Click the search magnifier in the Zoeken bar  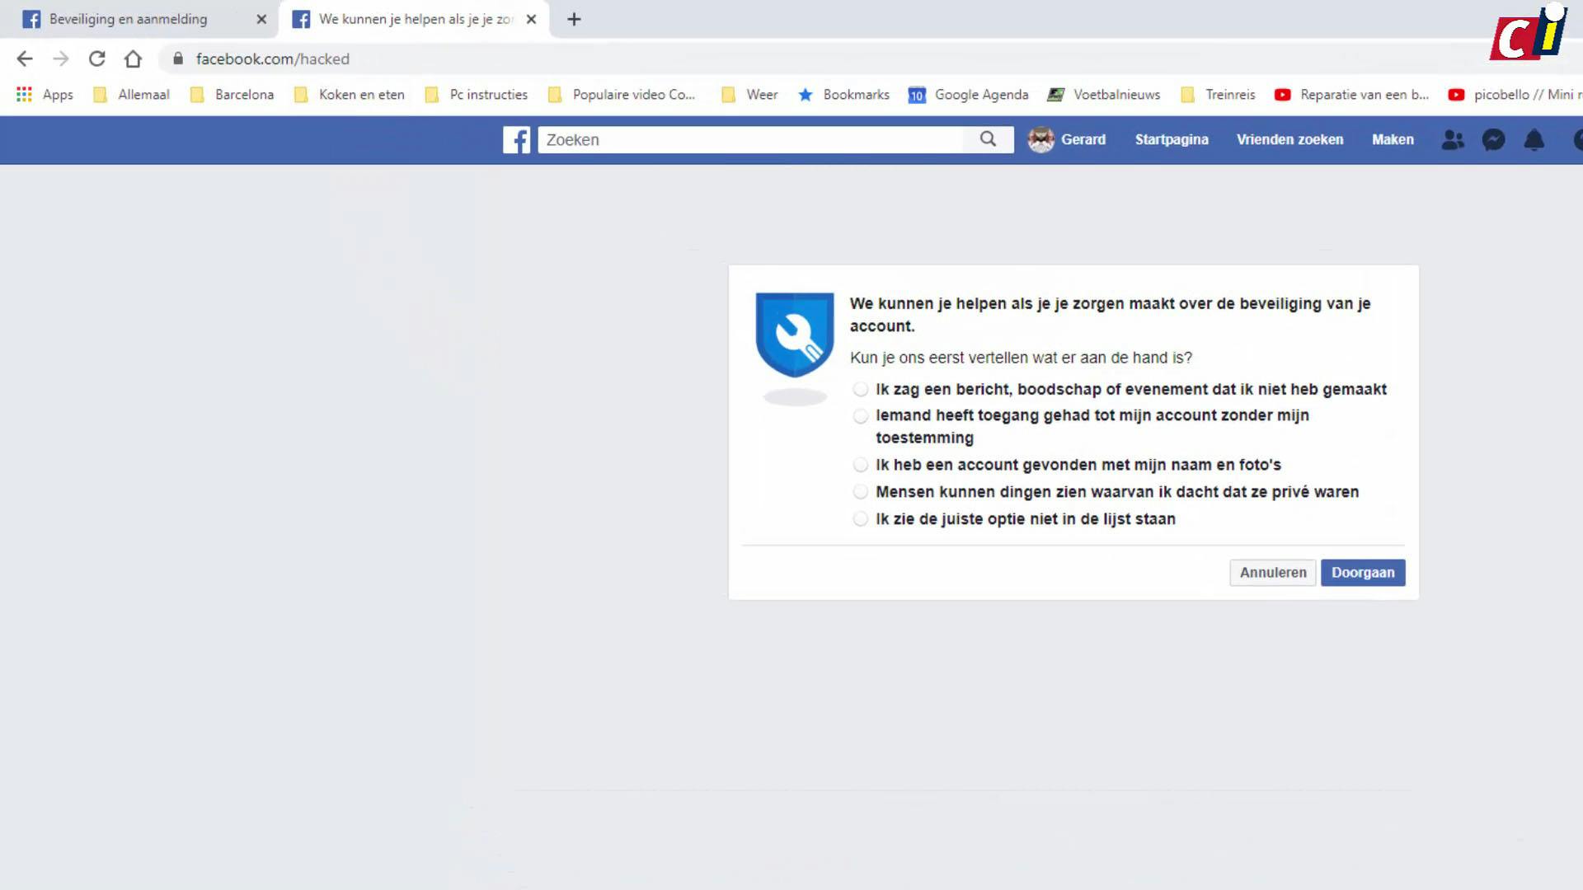pyautogui.click(x=987, y=140)
